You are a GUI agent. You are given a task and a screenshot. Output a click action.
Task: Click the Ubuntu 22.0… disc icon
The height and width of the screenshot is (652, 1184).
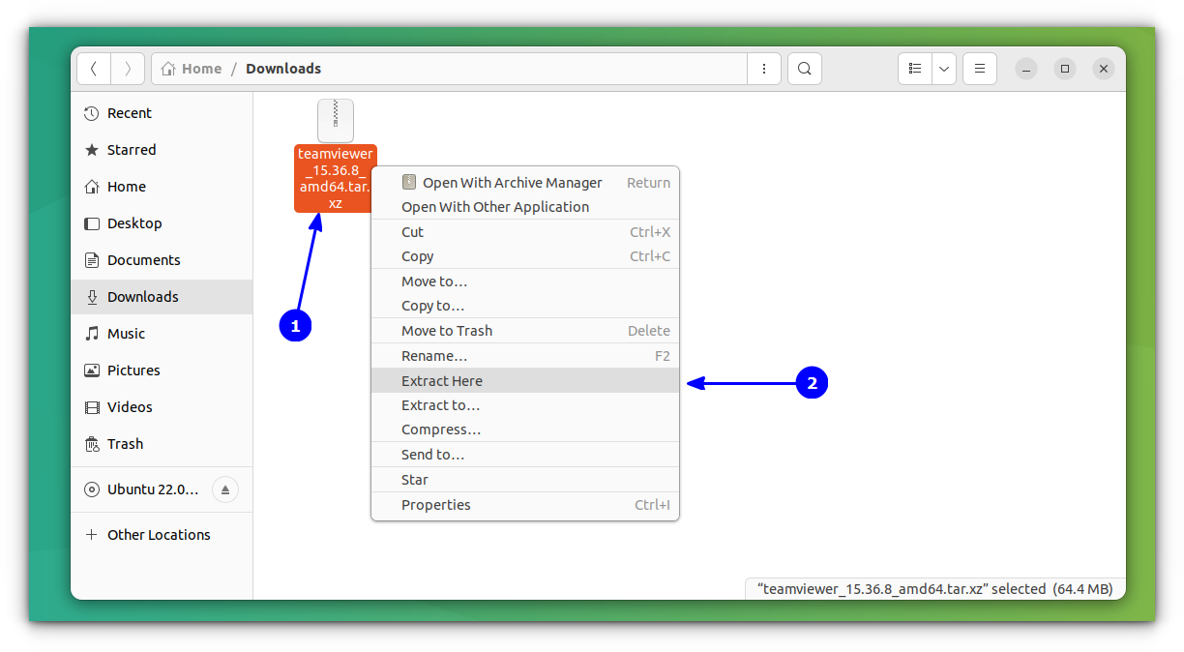[92, 489]
